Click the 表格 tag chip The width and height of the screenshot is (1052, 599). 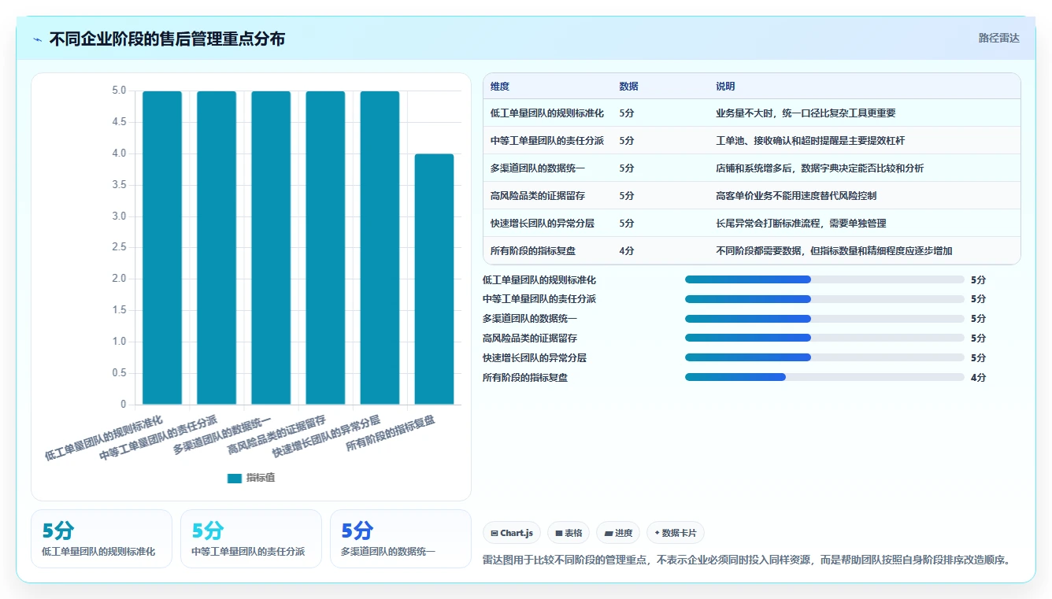pos(569,533)
